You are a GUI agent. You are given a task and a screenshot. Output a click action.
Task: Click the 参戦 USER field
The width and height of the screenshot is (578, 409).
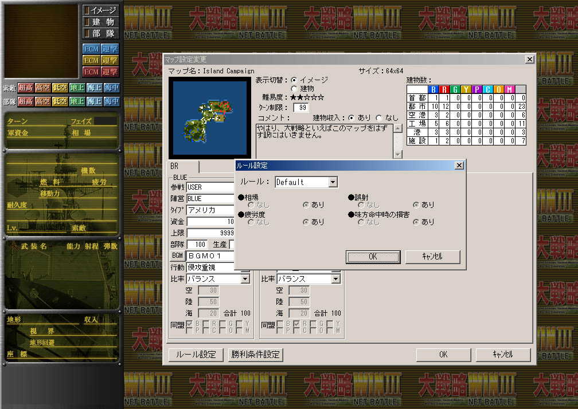coord(210,187)
